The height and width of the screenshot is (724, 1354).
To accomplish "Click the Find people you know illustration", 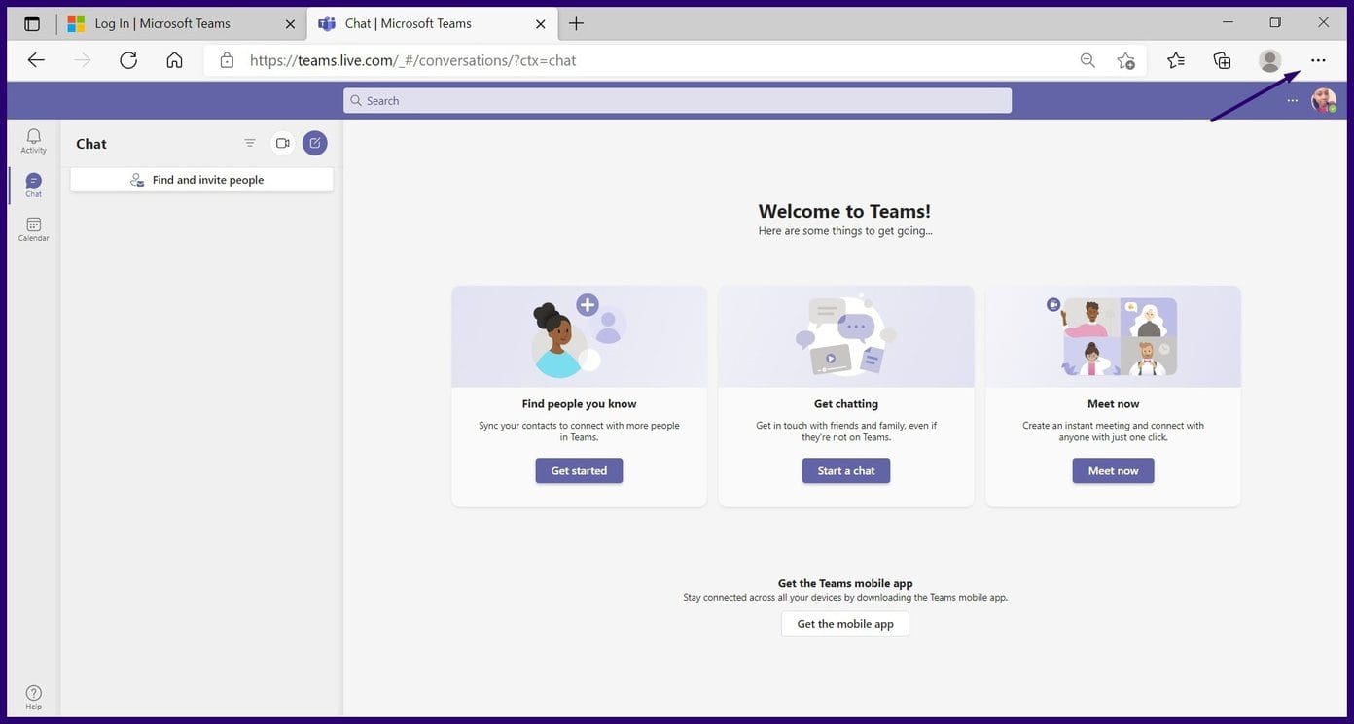I will pyautogui.click(x=579, y=336).
